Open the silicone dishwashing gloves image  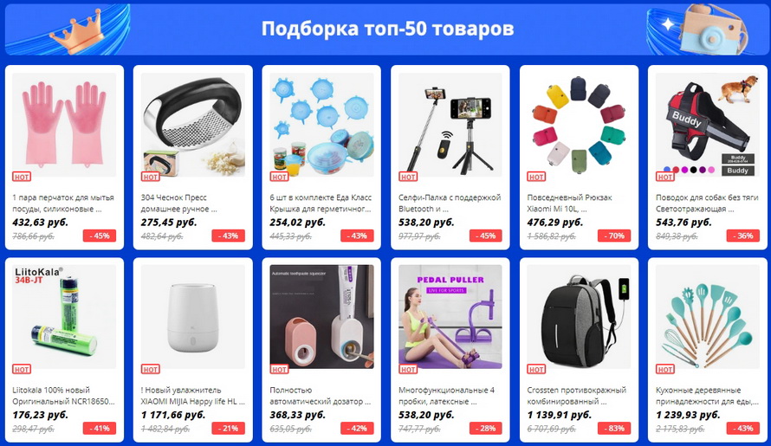[64, 125]
